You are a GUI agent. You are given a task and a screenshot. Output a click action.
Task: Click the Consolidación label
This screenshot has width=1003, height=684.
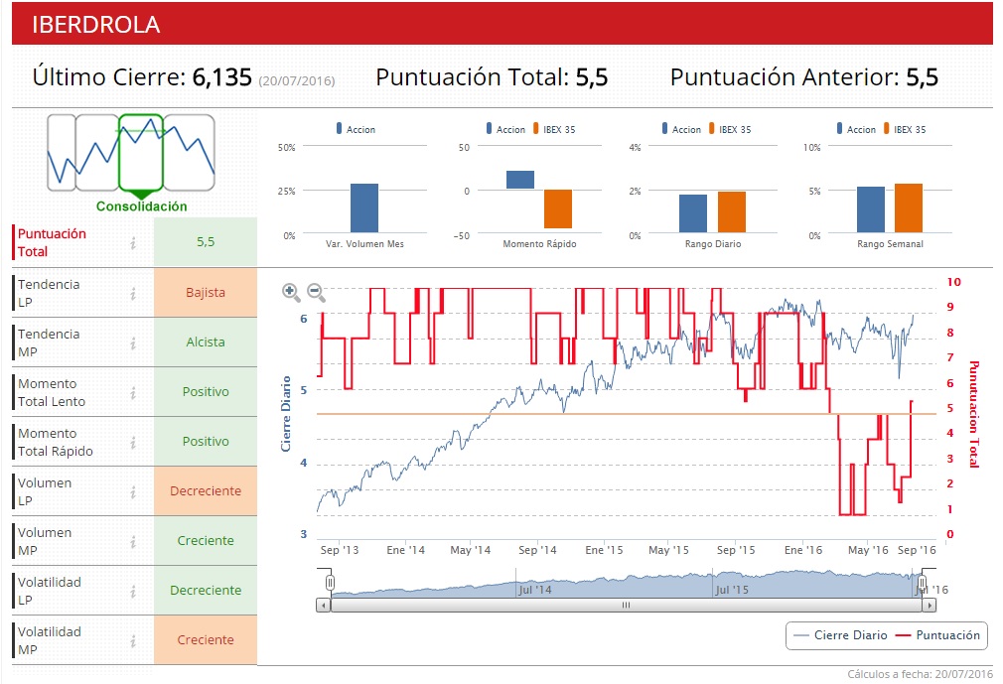[141, 206]
